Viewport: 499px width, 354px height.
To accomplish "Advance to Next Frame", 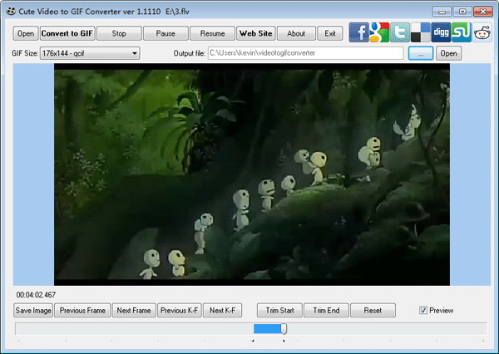I will (x=134, y=311).
